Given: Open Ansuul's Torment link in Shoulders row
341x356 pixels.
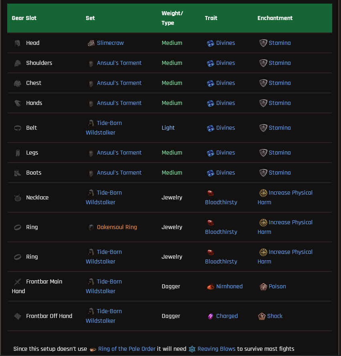Looking at the screenshot, I should (119, 63).
